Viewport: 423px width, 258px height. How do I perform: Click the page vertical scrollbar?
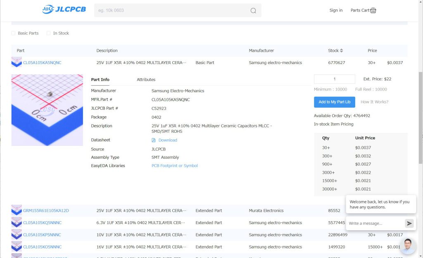tap(421, 116)
